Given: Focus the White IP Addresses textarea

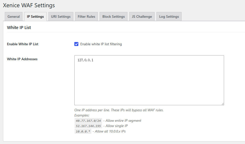Looking at the screenshot, I should pyautogui.click(x=149, y=80).
